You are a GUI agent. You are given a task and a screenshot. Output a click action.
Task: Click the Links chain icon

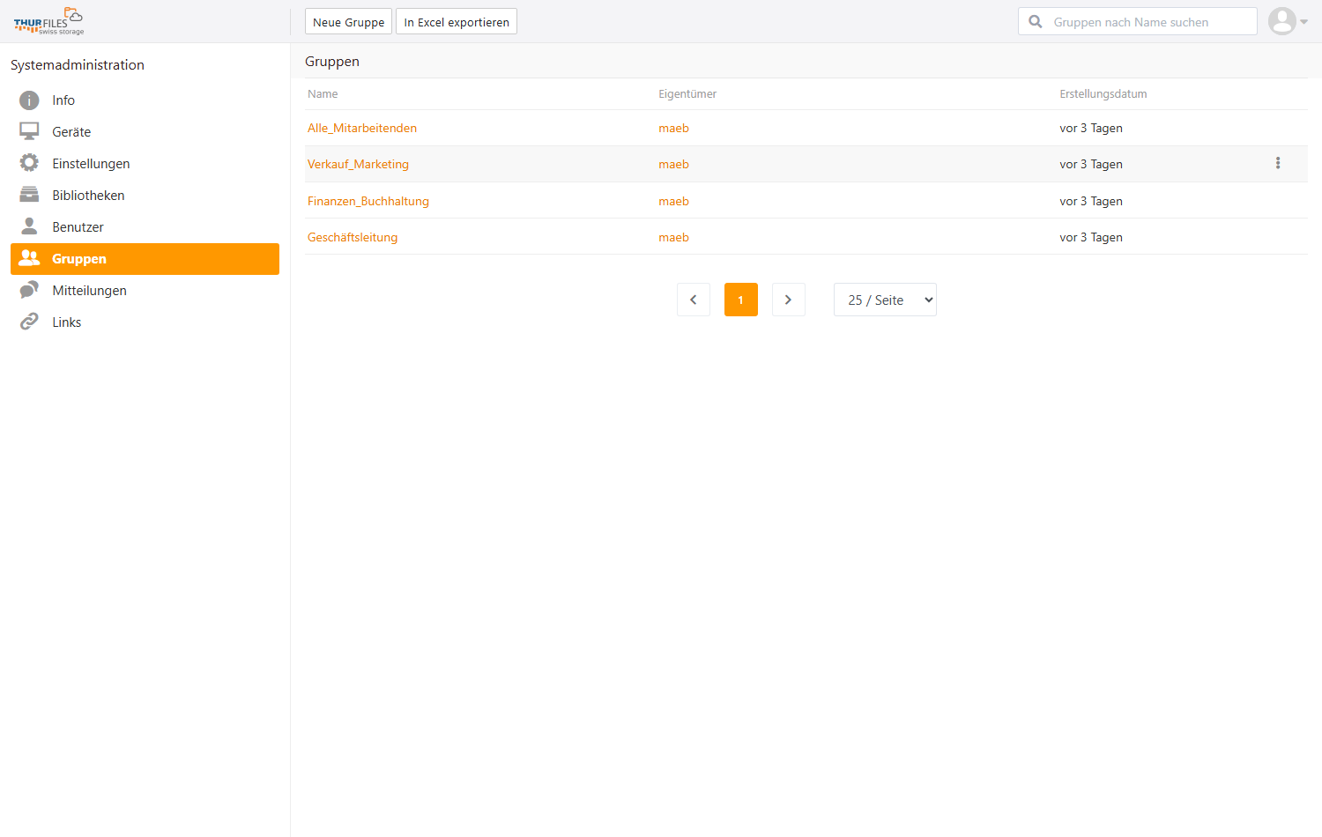29,322
